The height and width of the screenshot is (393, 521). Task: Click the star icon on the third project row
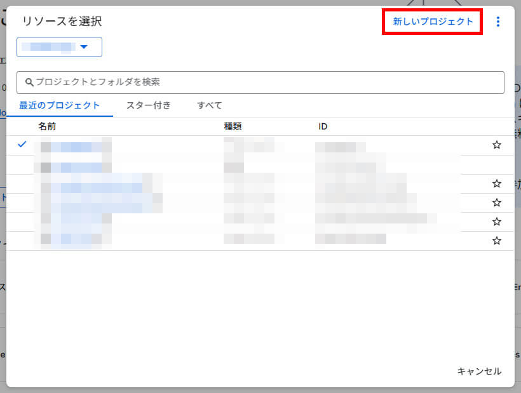point(497,202)
